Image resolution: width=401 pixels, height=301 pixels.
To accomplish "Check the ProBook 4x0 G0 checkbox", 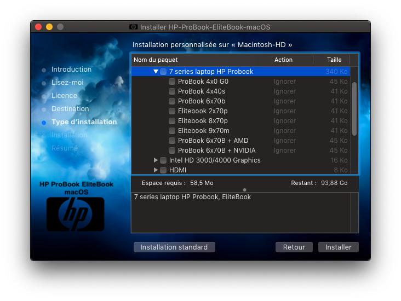I will click(172, 82).
